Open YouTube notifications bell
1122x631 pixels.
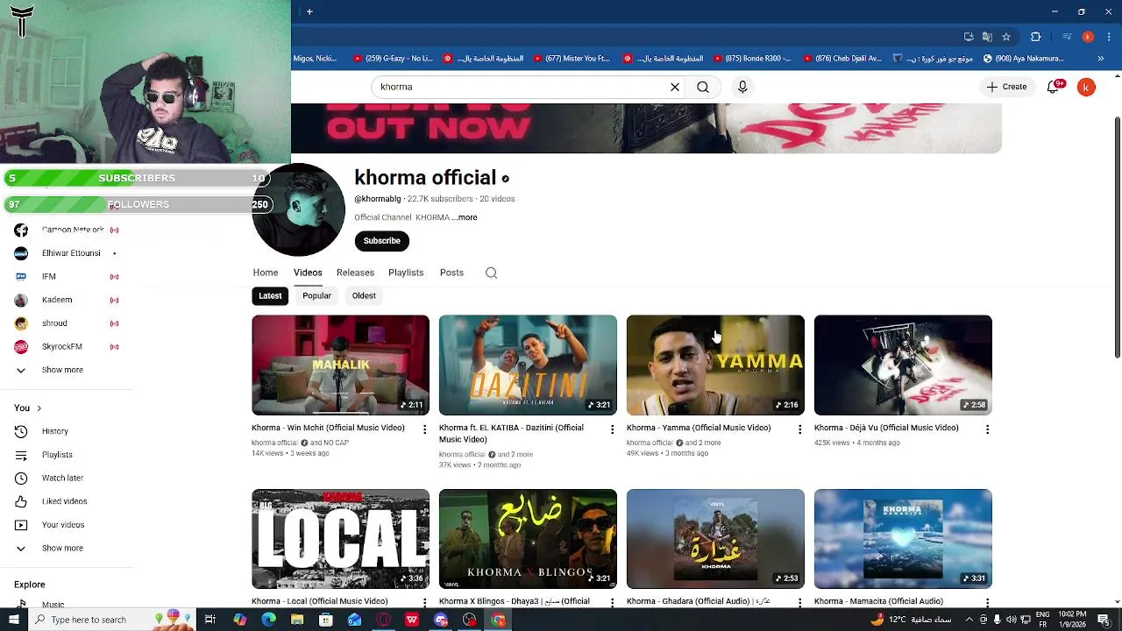(1054, 87)
